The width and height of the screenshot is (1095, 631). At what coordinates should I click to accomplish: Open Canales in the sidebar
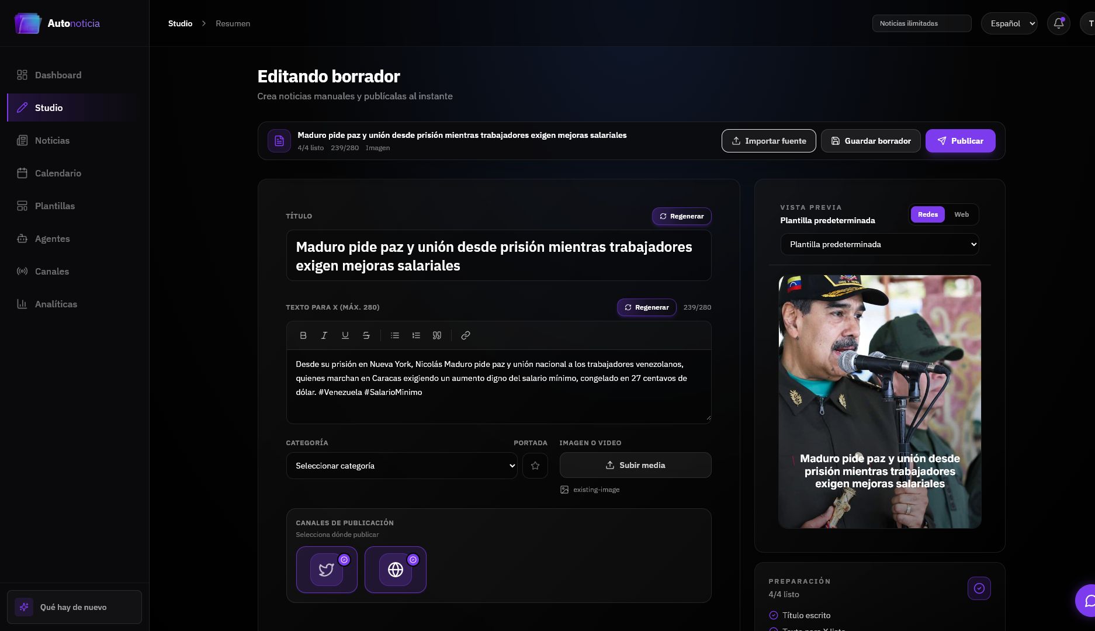point(74,271)
